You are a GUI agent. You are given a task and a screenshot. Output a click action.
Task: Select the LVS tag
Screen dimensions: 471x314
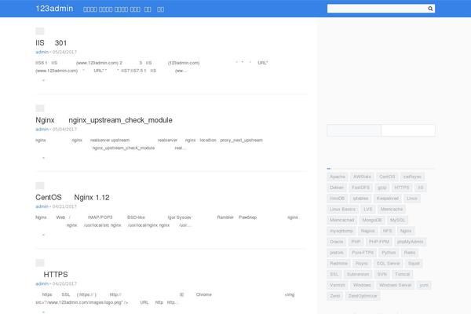(367, 209)
